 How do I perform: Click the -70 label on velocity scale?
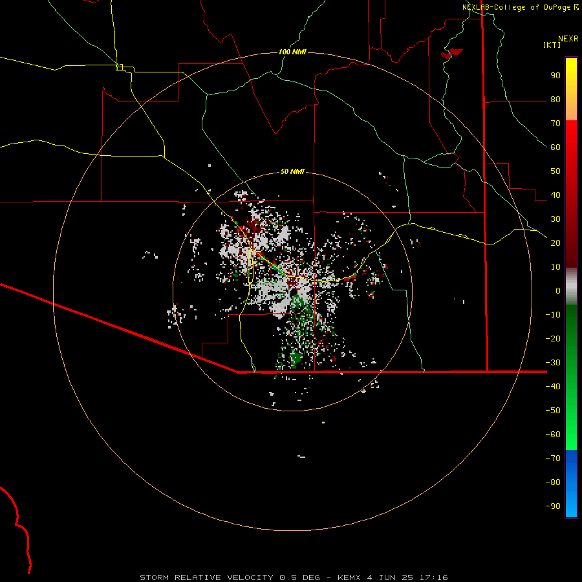(553, 458)
